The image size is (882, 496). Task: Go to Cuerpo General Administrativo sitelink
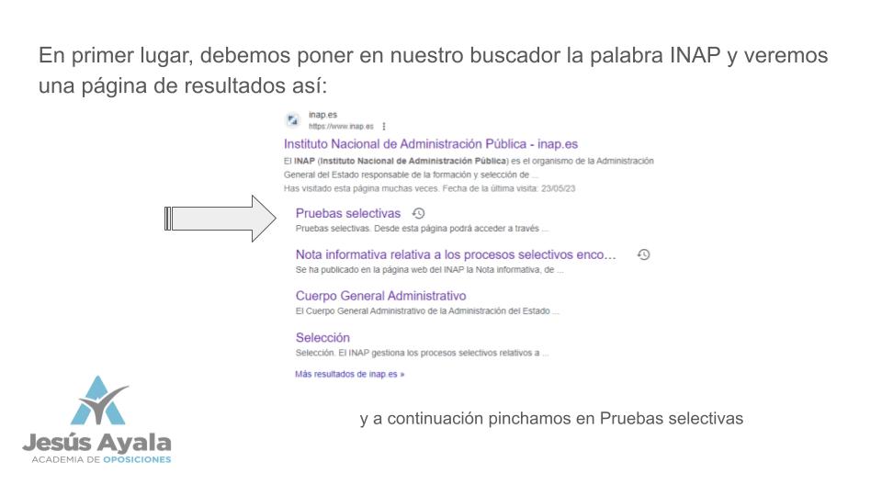(380, 296)
